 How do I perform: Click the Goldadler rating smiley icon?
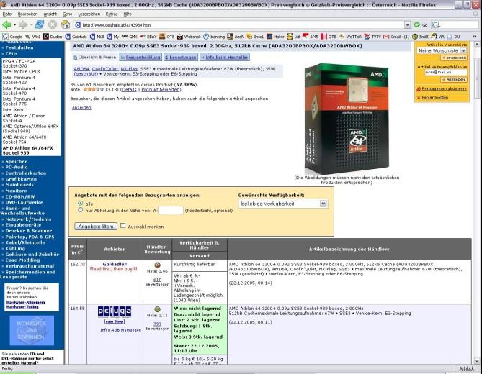[157, 265]
